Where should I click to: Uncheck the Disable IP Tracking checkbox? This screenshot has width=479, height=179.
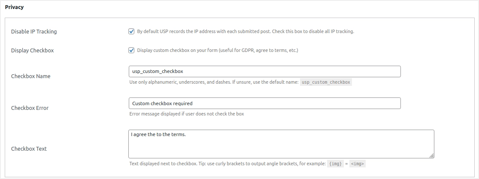[131, 31]
